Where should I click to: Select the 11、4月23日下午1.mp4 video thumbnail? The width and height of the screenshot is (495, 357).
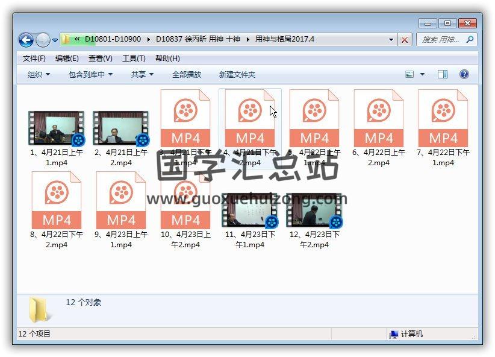(250, 210)
